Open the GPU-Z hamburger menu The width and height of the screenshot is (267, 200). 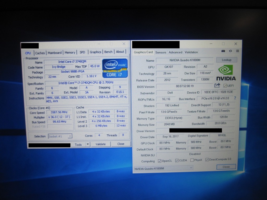click(238, 51)
